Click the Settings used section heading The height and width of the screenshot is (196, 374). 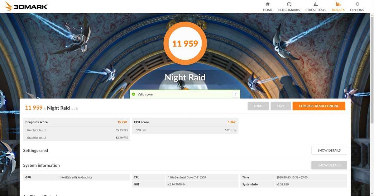(36, 151)
